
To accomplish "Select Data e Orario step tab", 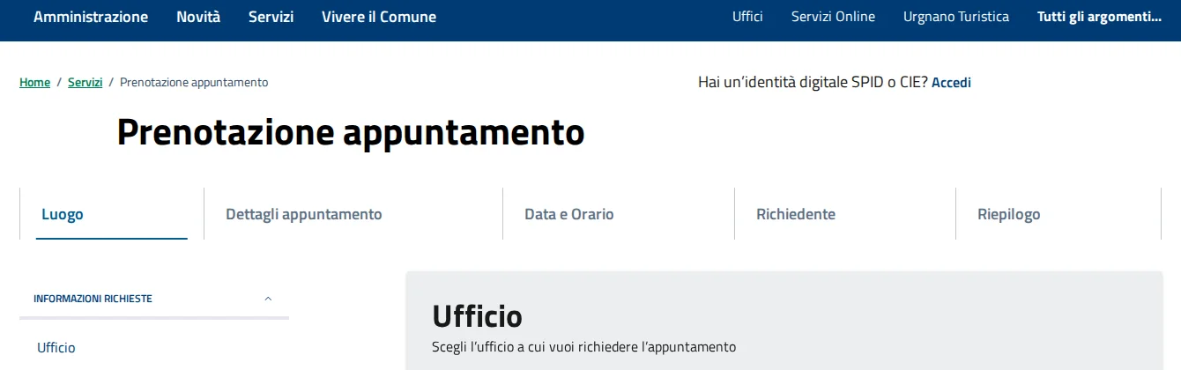I will coord(568,214).
